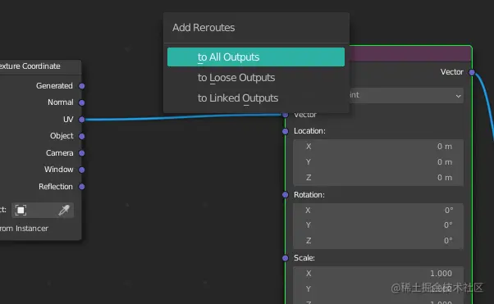
Task: Click the Location input socket
Action: [285, 131]
